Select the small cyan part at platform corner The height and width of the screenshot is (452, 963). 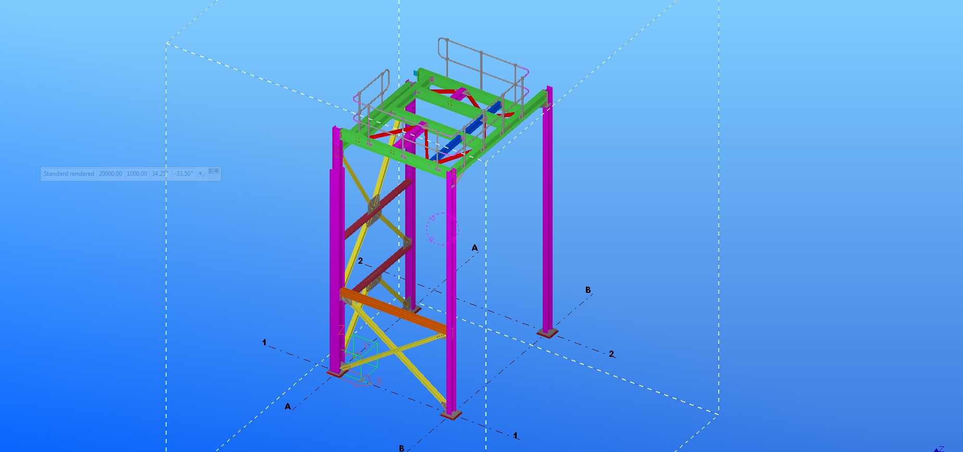tap(415, 73)
